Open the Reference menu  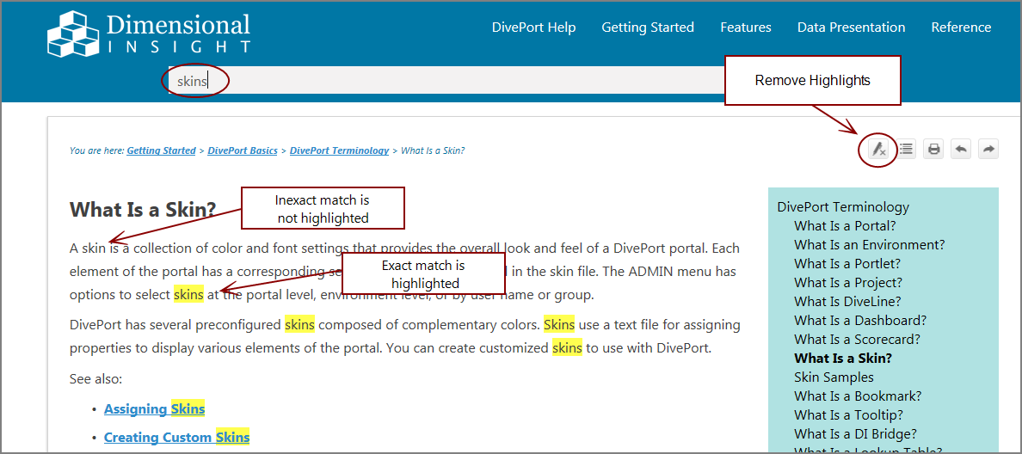(962, 28)
